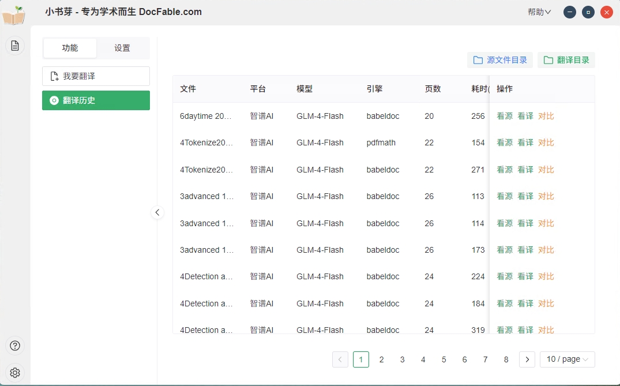Maximize the DocFable window
The height and width of the screenshot is (386, 620).
pyautogui.click(x=588, y=12)
